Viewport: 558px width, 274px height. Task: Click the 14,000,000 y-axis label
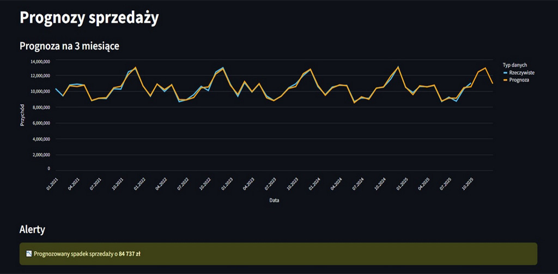tap(37, 61)
